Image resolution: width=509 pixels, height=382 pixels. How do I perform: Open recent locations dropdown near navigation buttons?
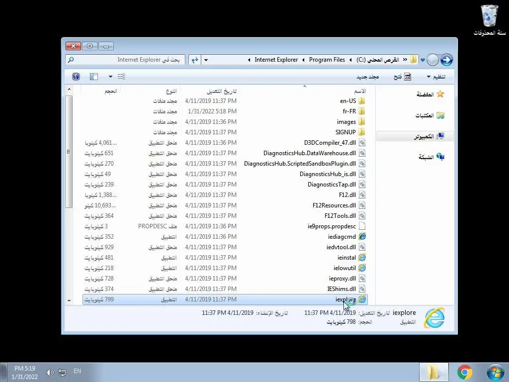point(423,60)
